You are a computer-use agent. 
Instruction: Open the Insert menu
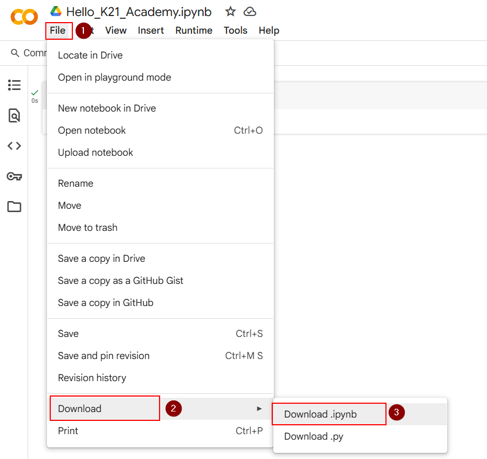click(x=151, y=30)
